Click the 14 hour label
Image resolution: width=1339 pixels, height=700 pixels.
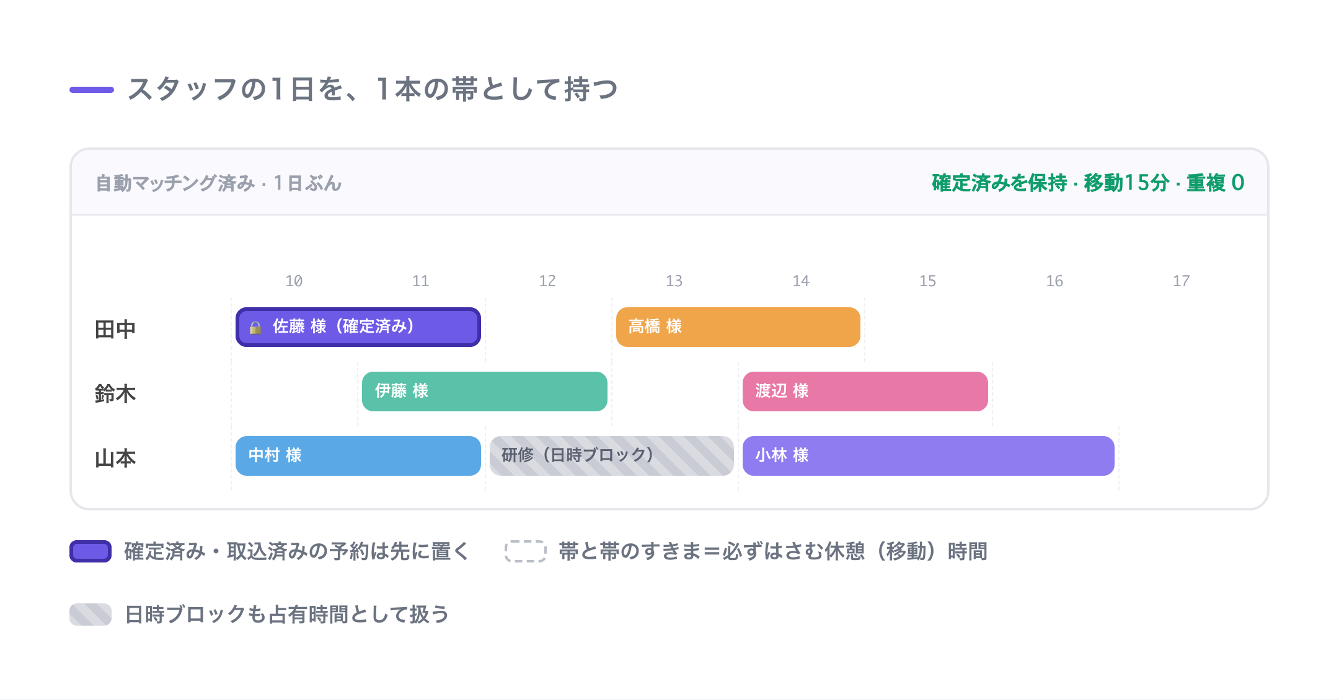801,281
